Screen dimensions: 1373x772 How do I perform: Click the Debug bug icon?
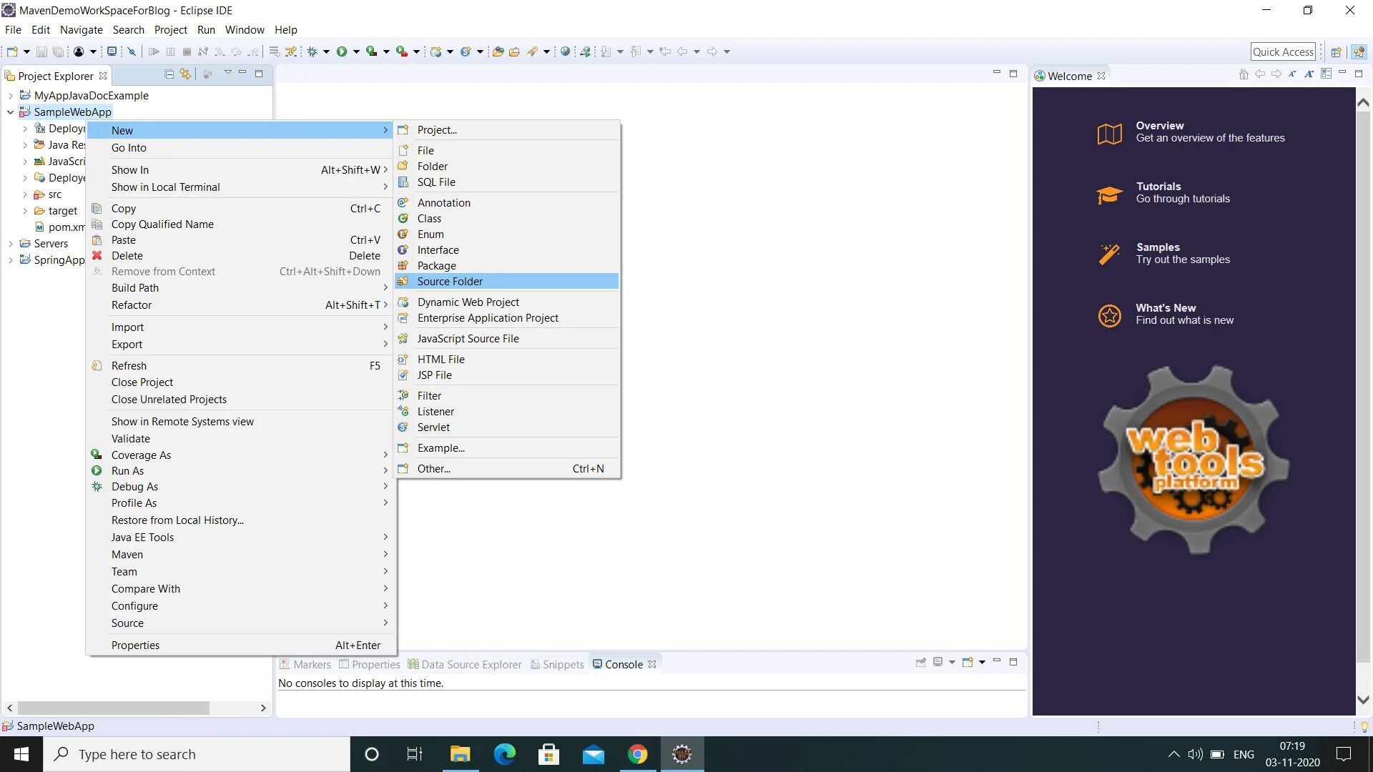pyautogui.click(x=313, y=51)
